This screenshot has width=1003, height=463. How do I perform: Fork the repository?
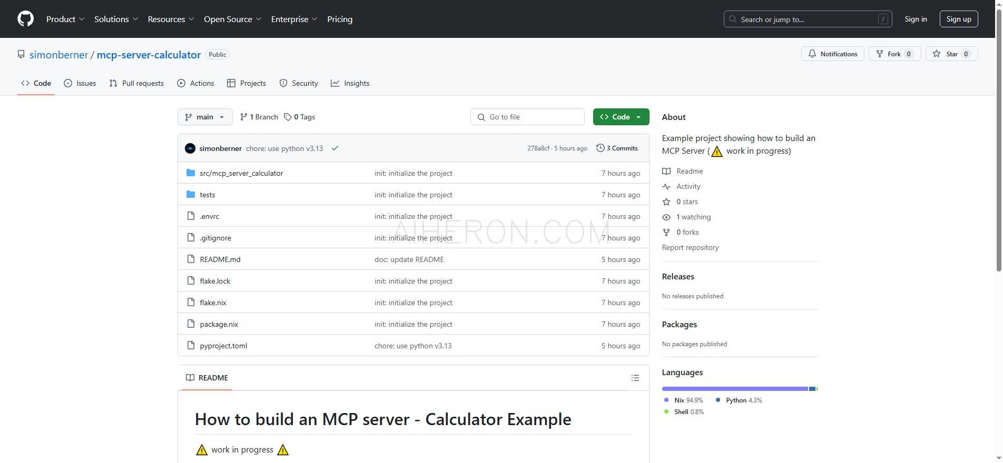pyautogui.click(x=888, y=54)
